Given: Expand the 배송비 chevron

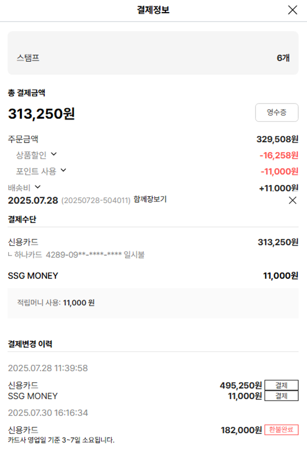Looking at the screenshot, I should (38, 187).
